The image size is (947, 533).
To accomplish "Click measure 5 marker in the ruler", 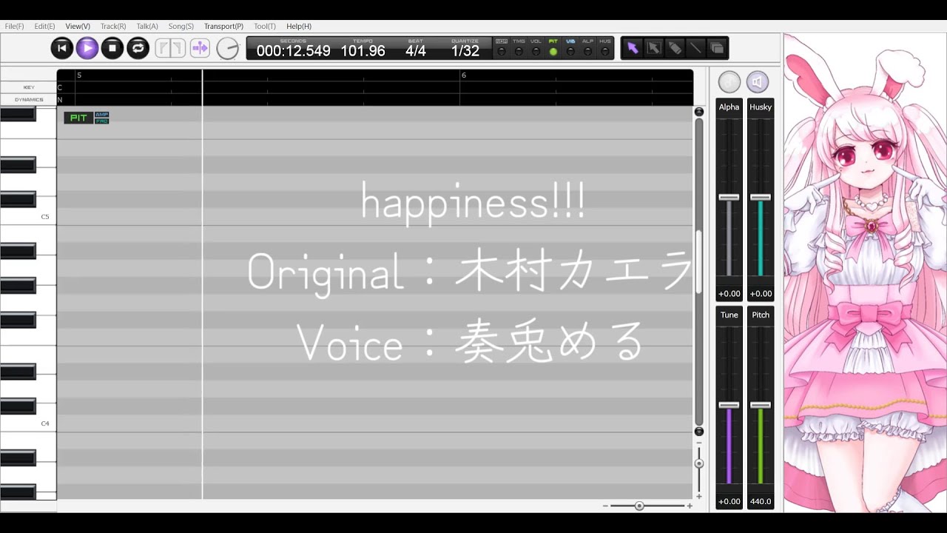I will pos(79,76).
